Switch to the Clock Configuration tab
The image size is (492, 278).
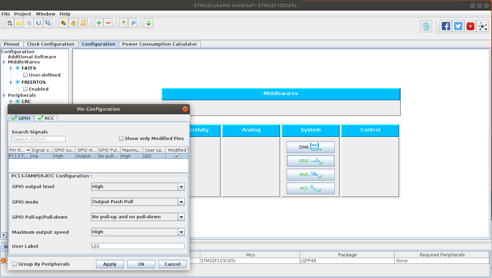[x=51, y=44]
